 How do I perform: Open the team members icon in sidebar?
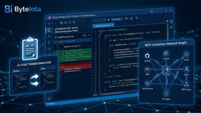[49, 36]
